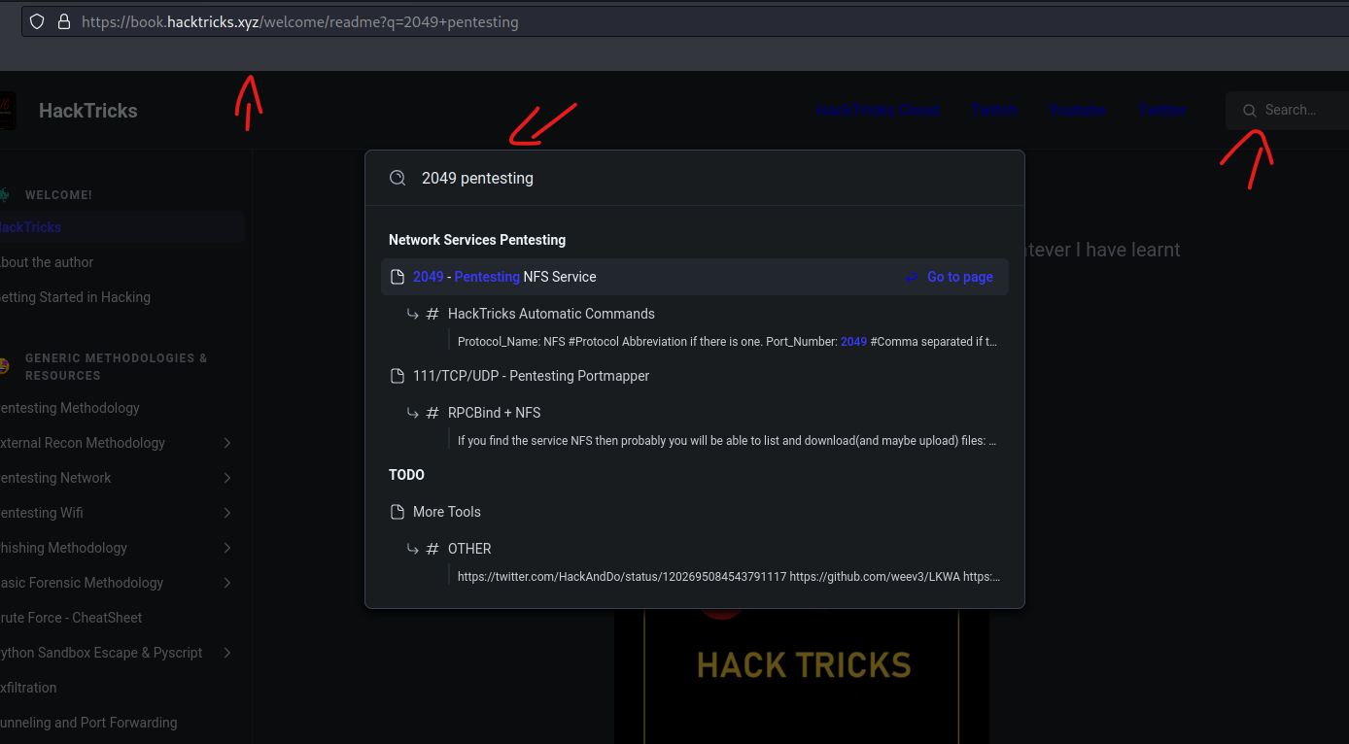Click the page icon beside 111/TCP/UDP - Pentesting Portmapper
This screenshot has height=744, width=1349.
coord(397,376)
